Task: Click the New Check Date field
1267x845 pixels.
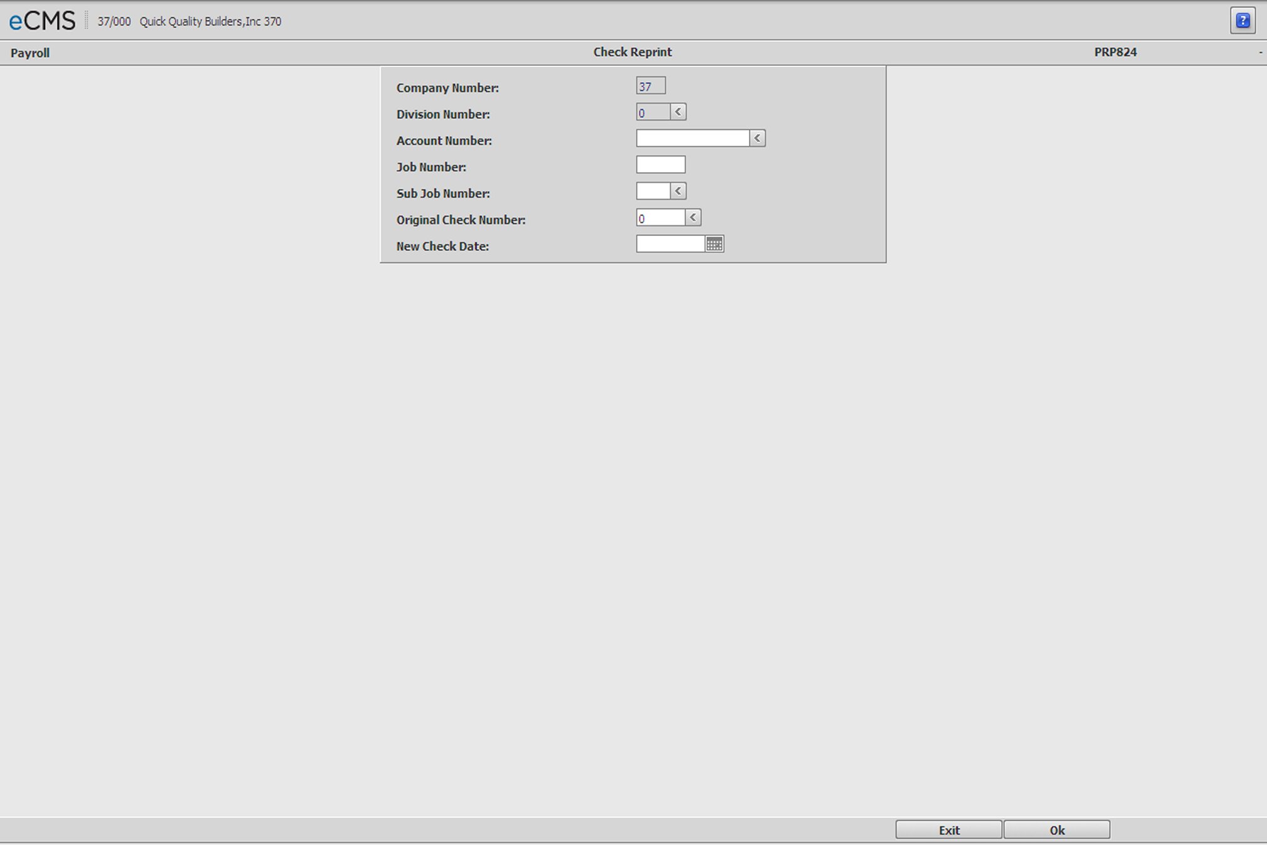Action: pyautogui.click(x=670, y=244)
